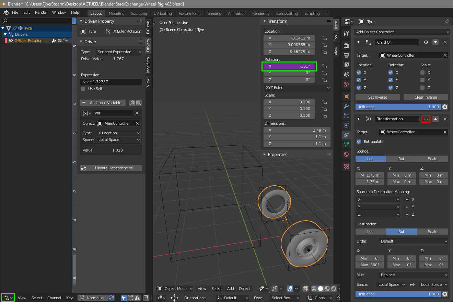
Task: Open the Add Object Constraint dropdown
Action: (402, 32)
